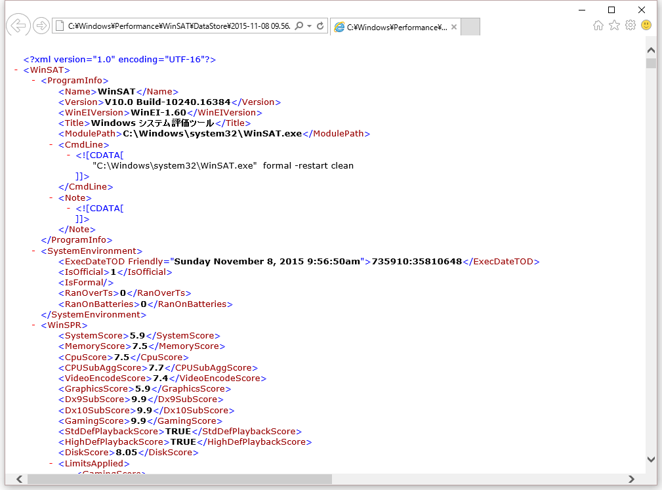The width and height of the screenshot is (662, 490).
Task: Click the IsOfficial element line
Action: tap(115, 272)
